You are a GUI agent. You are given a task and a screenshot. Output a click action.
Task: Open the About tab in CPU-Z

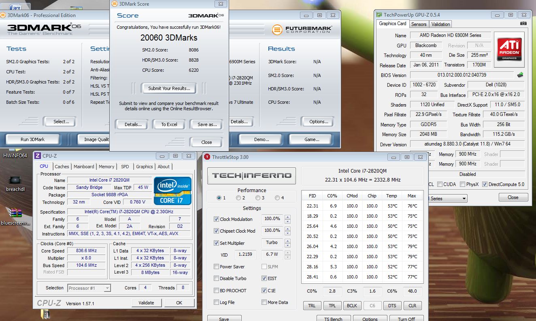pos(164,167)
